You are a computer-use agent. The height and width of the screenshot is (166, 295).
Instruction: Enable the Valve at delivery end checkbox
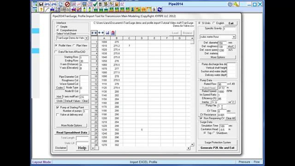(58, 115)
